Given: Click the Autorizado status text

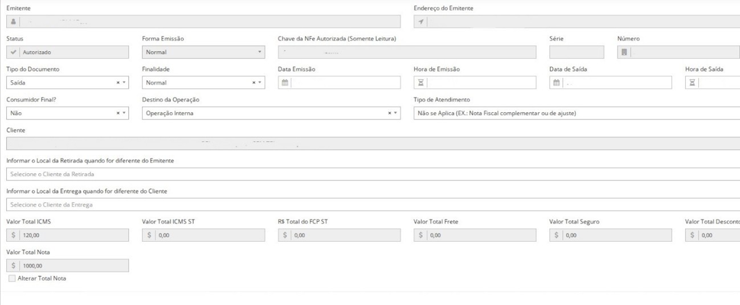Looking at the screenshot, I should tap(36, 52).
